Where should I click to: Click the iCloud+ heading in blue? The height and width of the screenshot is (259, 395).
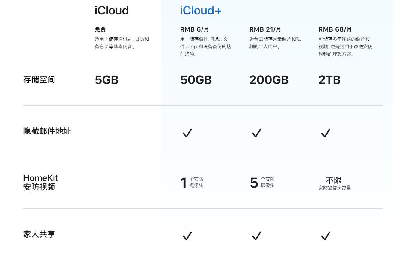[200, 11]
